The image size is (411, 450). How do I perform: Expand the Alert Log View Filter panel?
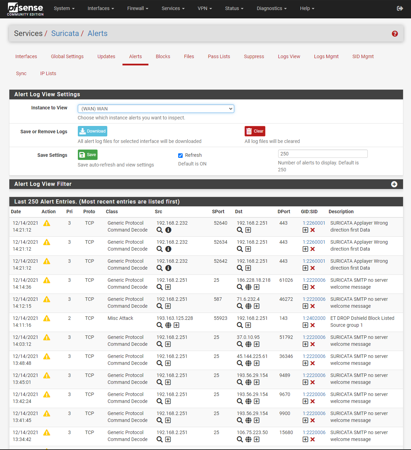click(394, 184)
